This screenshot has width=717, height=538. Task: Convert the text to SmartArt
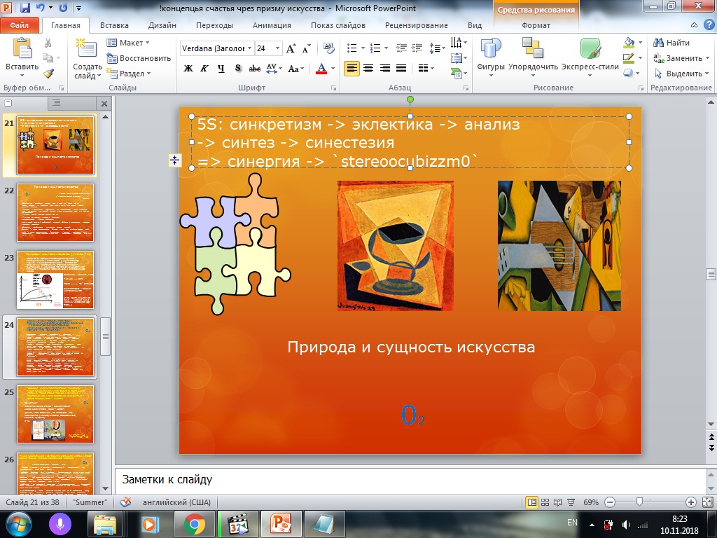pos(459,73)
